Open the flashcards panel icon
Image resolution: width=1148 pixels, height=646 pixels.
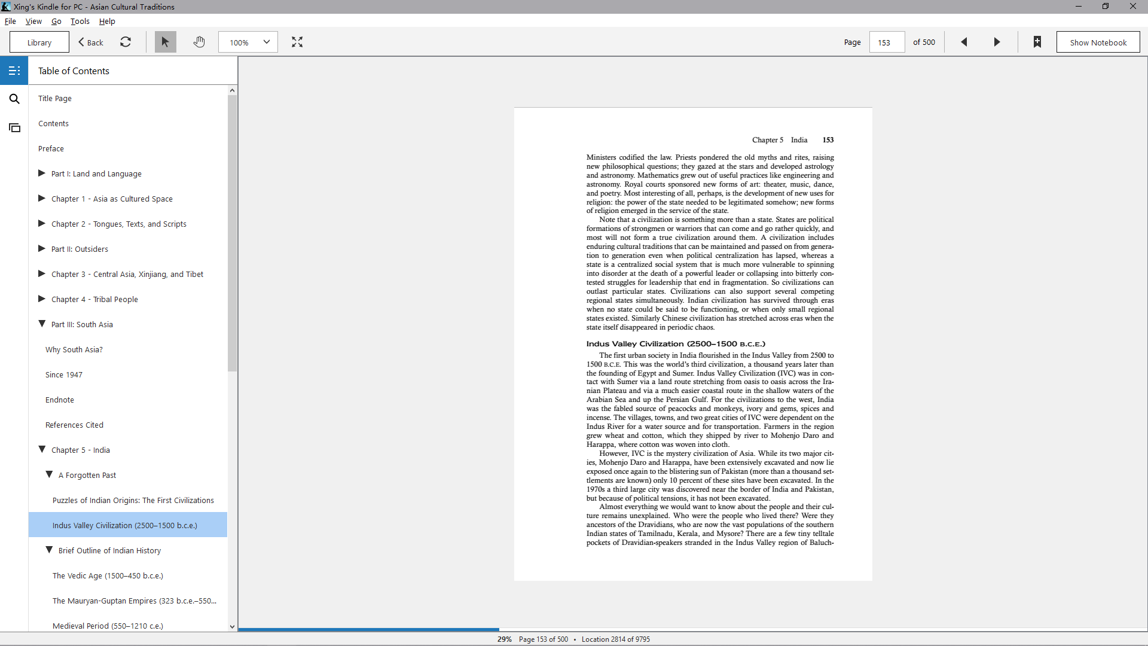[x=14, y=127]
